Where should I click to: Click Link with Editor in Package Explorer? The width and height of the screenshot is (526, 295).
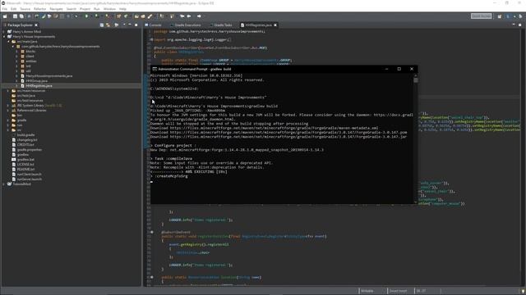(108, 25)
